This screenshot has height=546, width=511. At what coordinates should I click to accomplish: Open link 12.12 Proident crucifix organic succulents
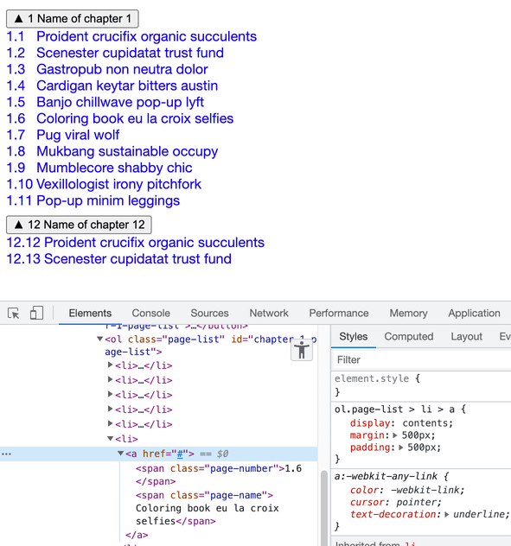[136, 243]
